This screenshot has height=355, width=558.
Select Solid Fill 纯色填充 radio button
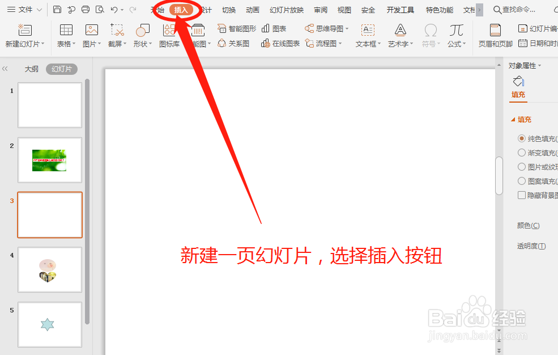pos(522,138)
